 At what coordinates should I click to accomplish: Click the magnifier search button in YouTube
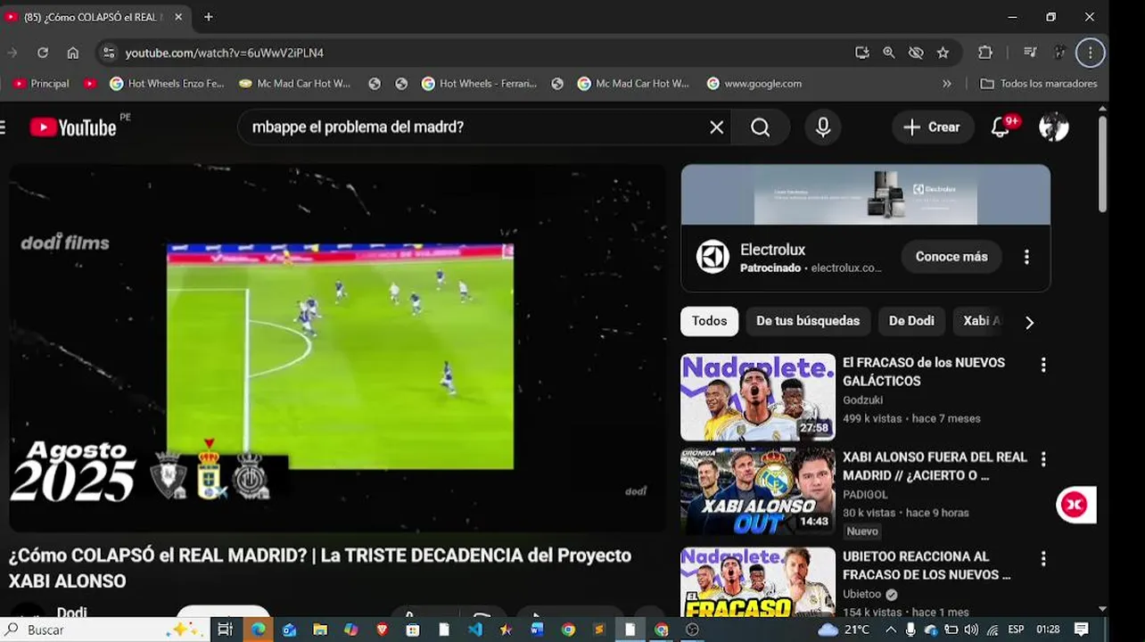tap(760, 128)
